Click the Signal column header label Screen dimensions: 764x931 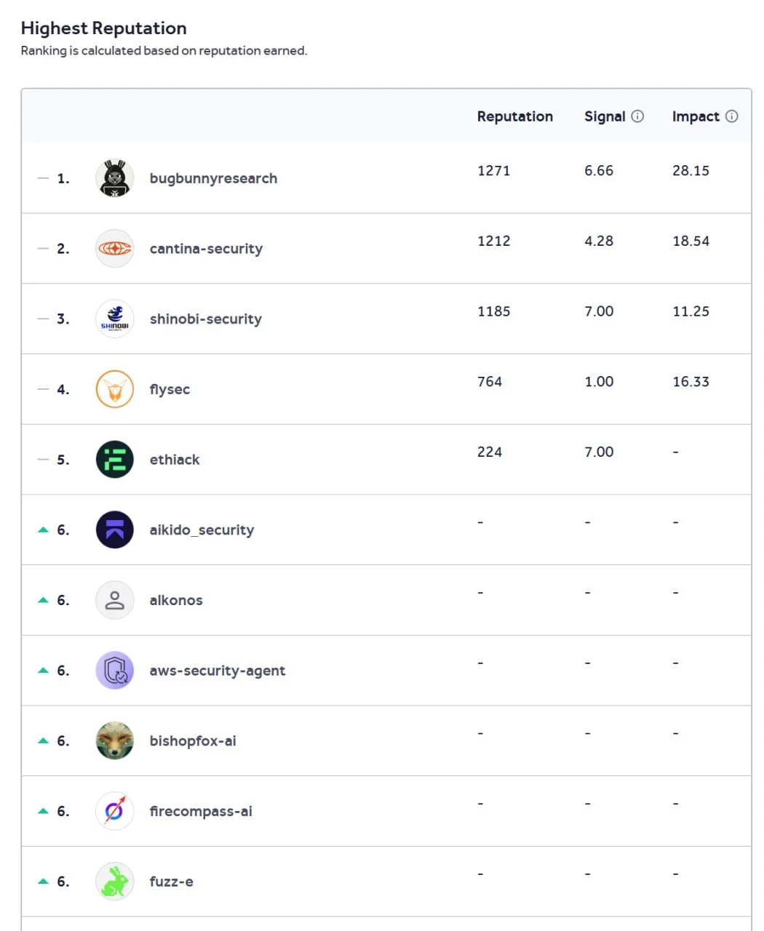tap(605, 116)
